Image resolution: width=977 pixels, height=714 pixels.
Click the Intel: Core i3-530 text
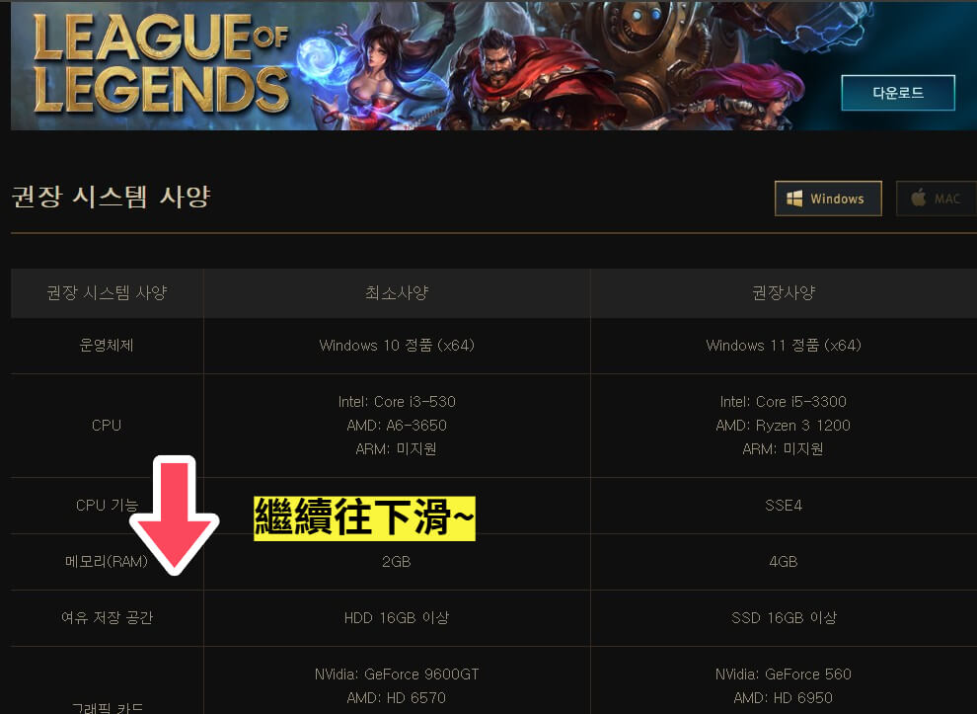397,402
